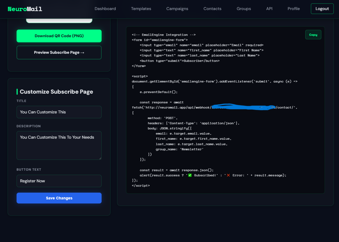Click the headers Content-Type code line
Viewport: 339px width, 242px height.
click(194, 123)
